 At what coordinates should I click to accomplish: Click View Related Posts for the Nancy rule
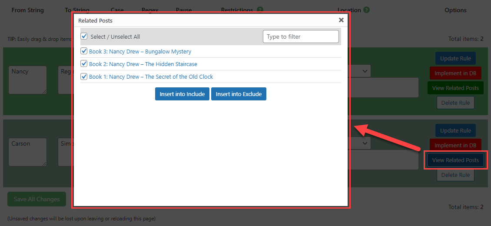point(455,88)
